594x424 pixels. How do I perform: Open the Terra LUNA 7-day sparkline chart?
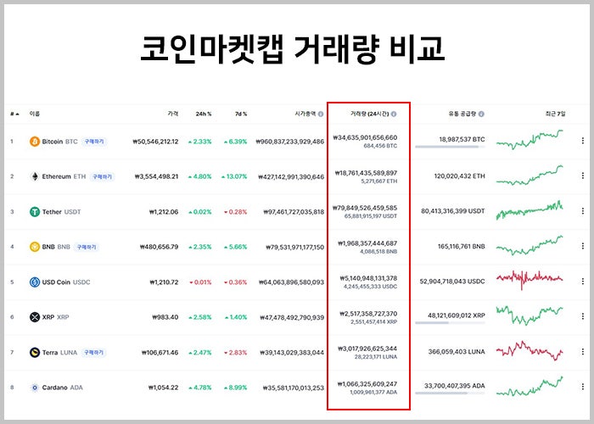(530, 350)
